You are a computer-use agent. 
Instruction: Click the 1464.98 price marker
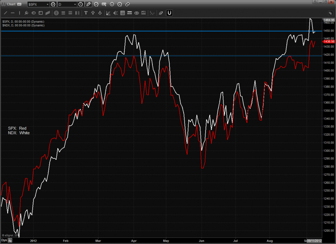click(329, 20)
